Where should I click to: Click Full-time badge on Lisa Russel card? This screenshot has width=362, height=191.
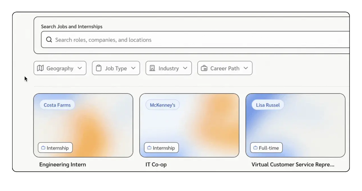[266, 148]
